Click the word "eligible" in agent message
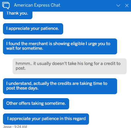 coord(78,44)
